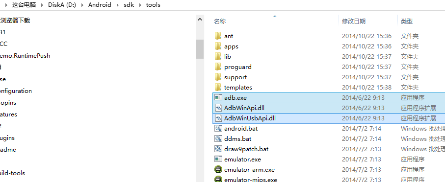Click templates date 2014/10/22 15:38
This screenshot has height=182, width=445.
coord(366,88)
